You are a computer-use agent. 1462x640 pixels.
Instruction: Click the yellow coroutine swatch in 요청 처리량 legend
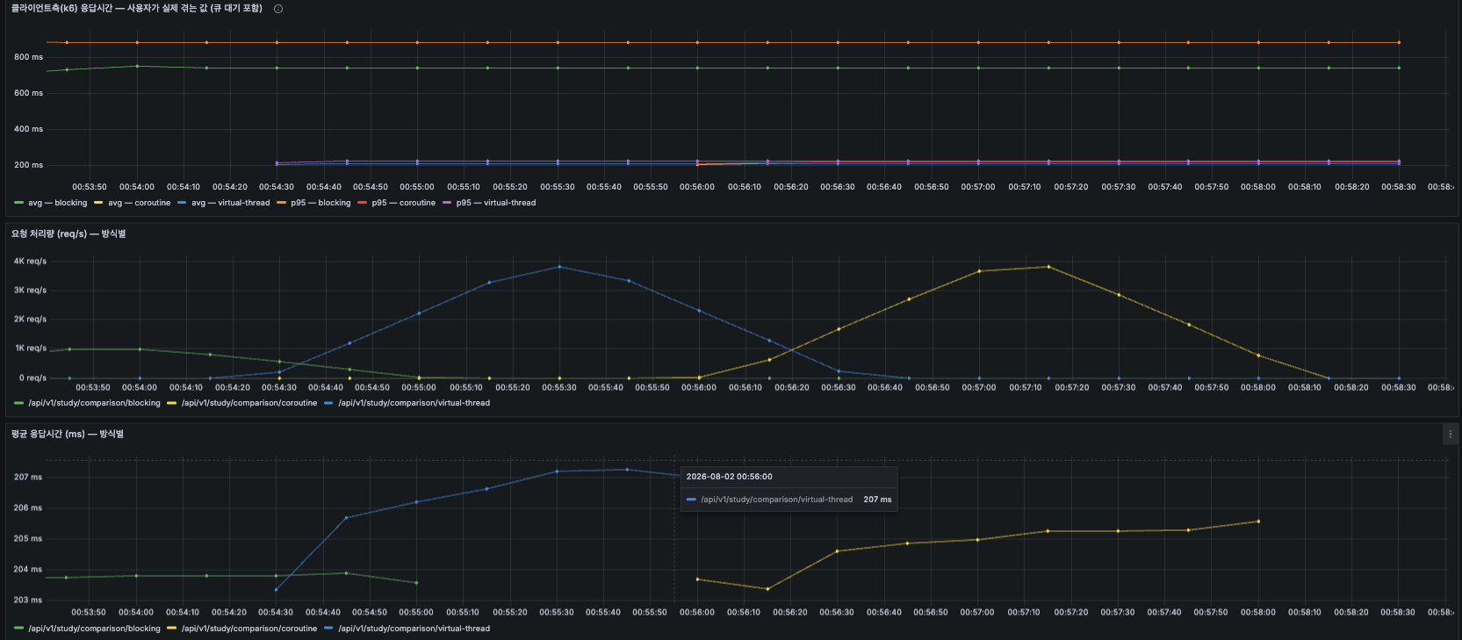pos(172,403)
